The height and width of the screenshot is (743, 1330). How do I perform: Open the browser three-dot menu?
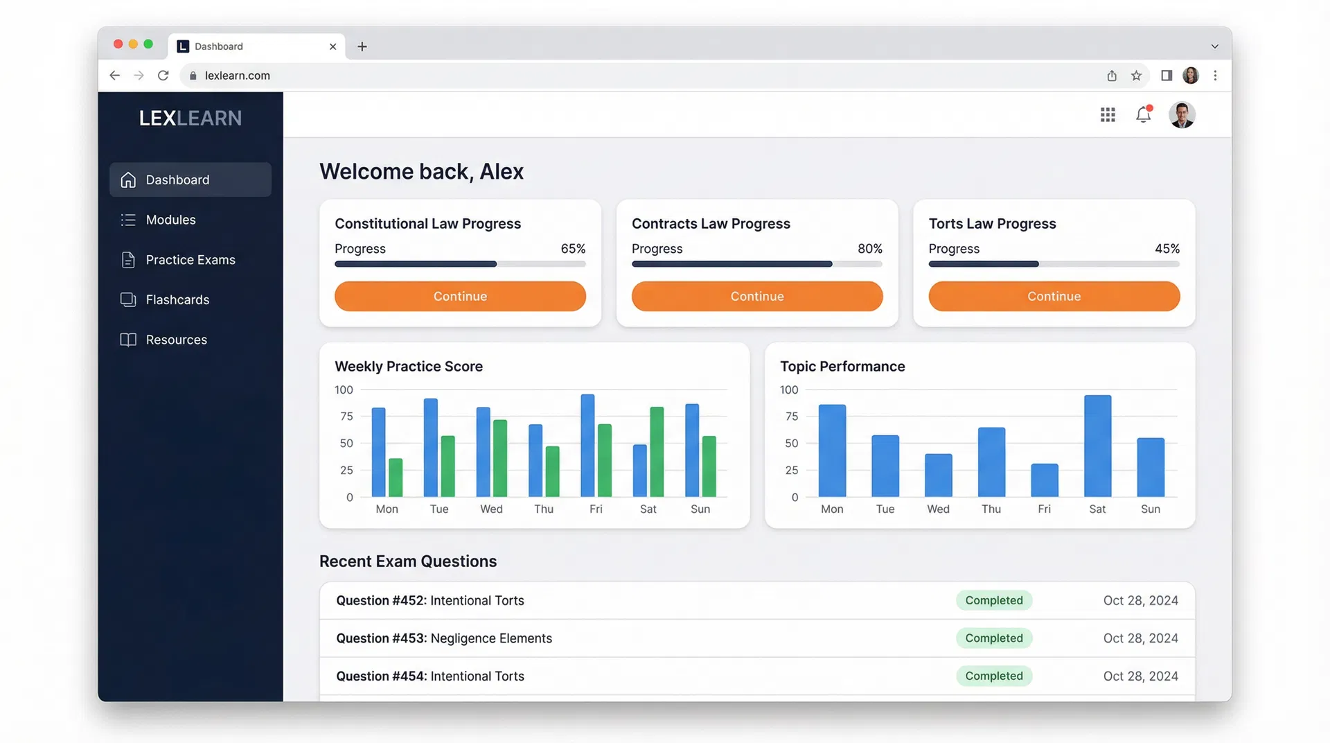1216,76
